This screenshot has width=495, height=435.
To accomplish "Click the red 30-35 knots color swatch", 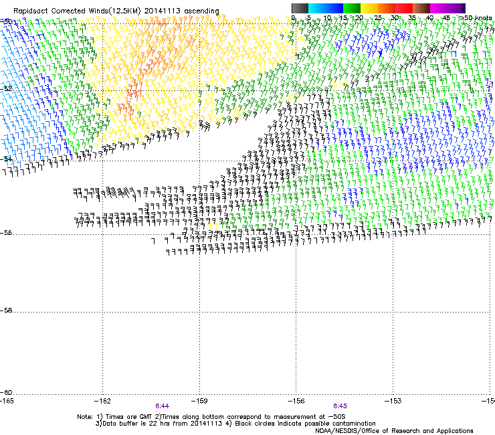I will coord(404,8).
